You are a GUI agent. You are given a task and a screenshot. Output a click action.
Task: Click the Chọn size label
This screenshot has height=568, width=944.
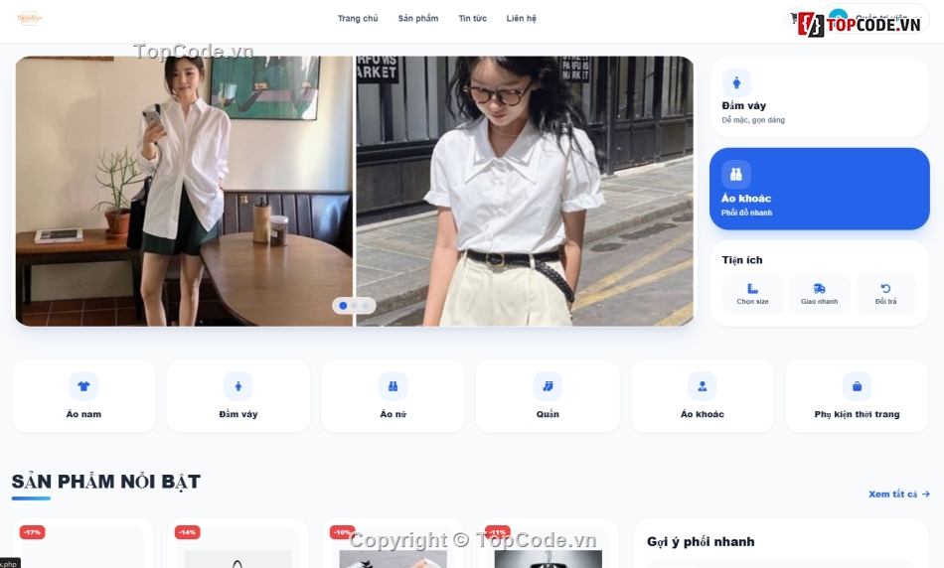click(752, 302)
